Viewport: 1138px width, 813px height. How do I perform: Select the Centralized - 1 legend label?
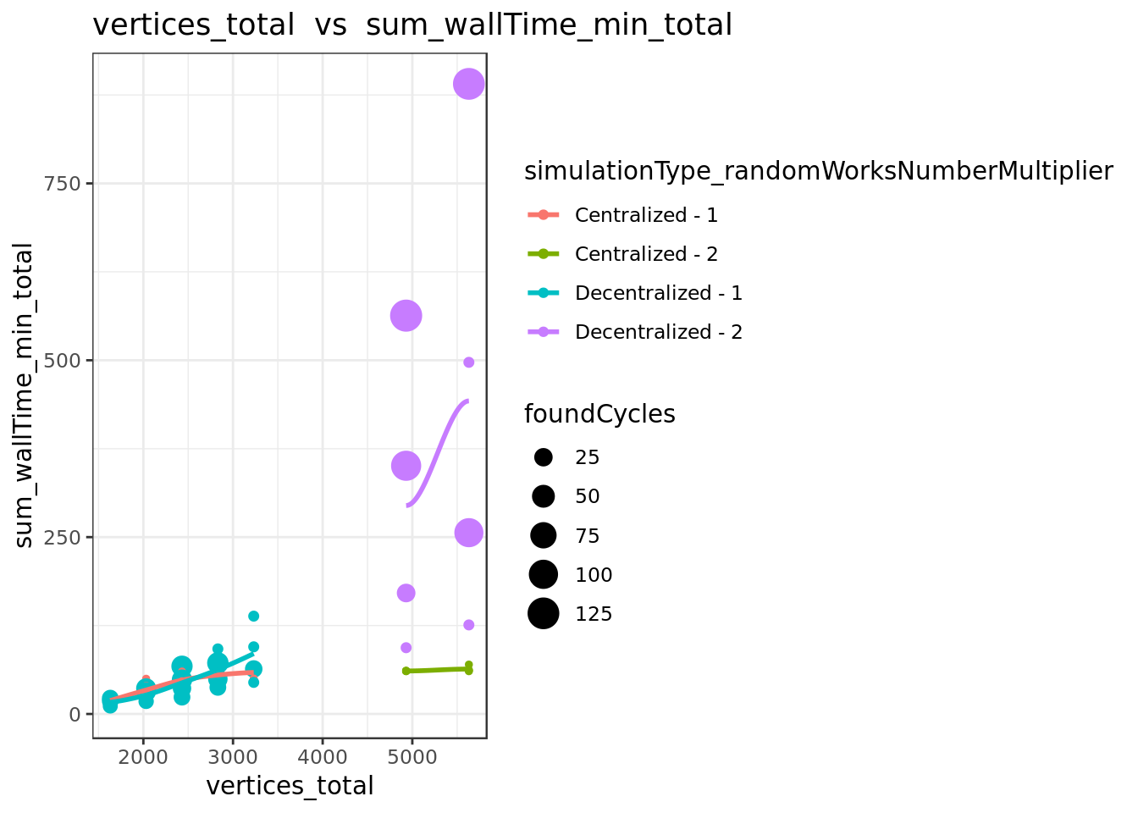click(646, 215)
